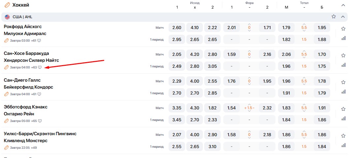This screenshot has width=349, height=158.
Task: Star the Abbotsford Canucks vs Ontario Reign match
Action: [343, 109]
